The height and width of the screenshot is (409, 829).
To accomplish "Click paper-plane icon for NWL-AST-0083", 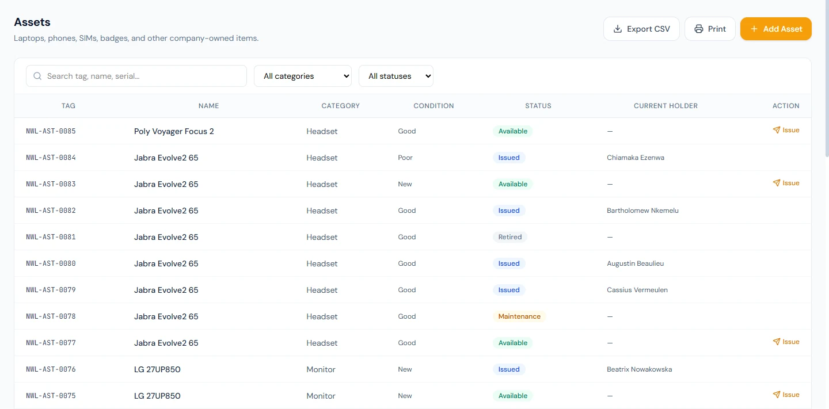I will (777, 183).
